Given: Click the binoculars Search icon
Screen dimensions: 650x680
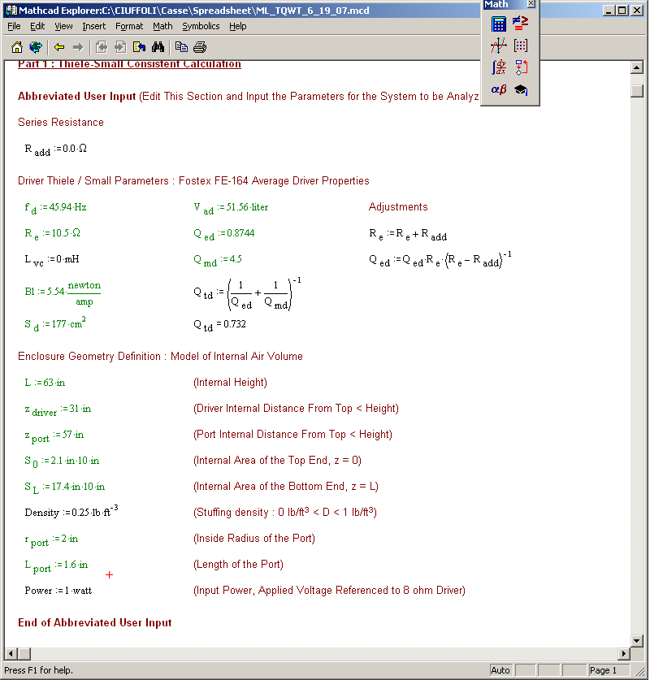Looking at the screenshot, I should [x=158, y=47].
